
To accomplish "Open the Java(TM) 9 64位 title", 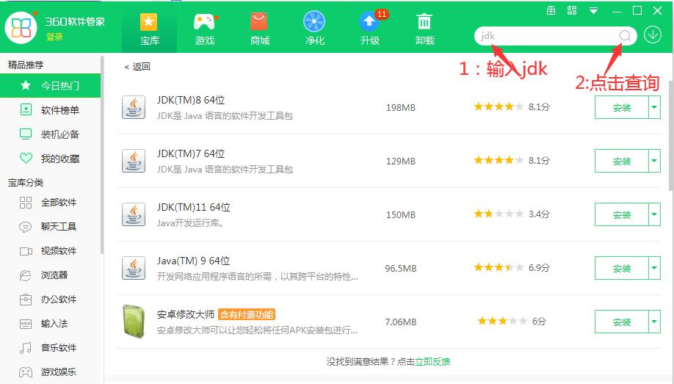I will click(x=193, y=261).
